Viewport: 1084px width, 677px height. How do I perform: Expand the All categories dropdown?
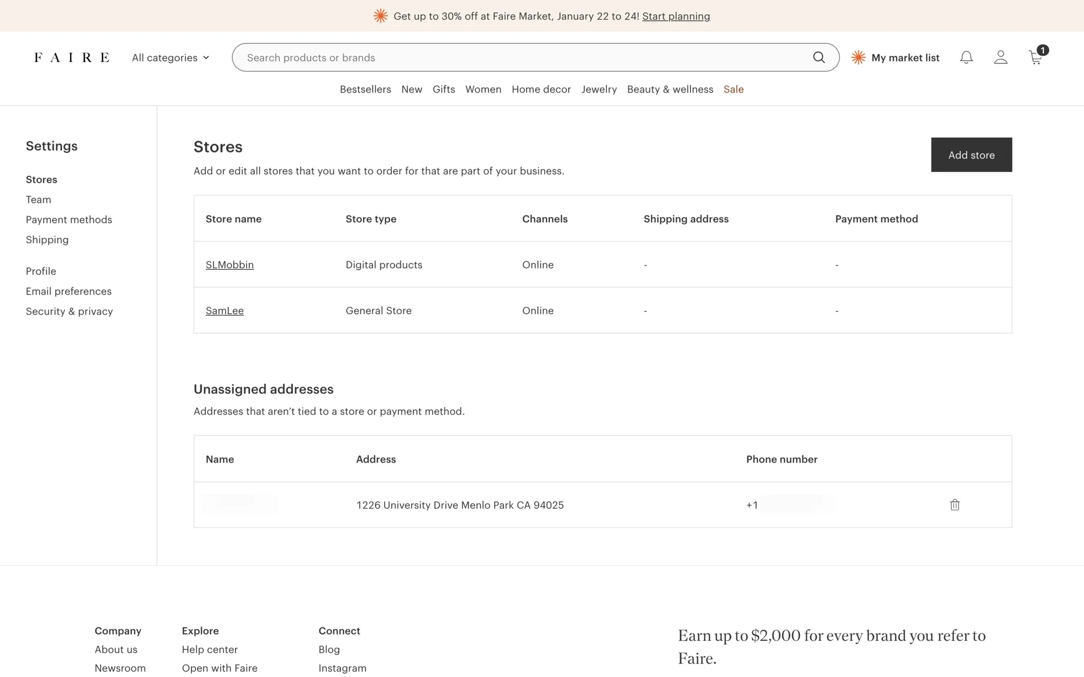tap(171, 58)
